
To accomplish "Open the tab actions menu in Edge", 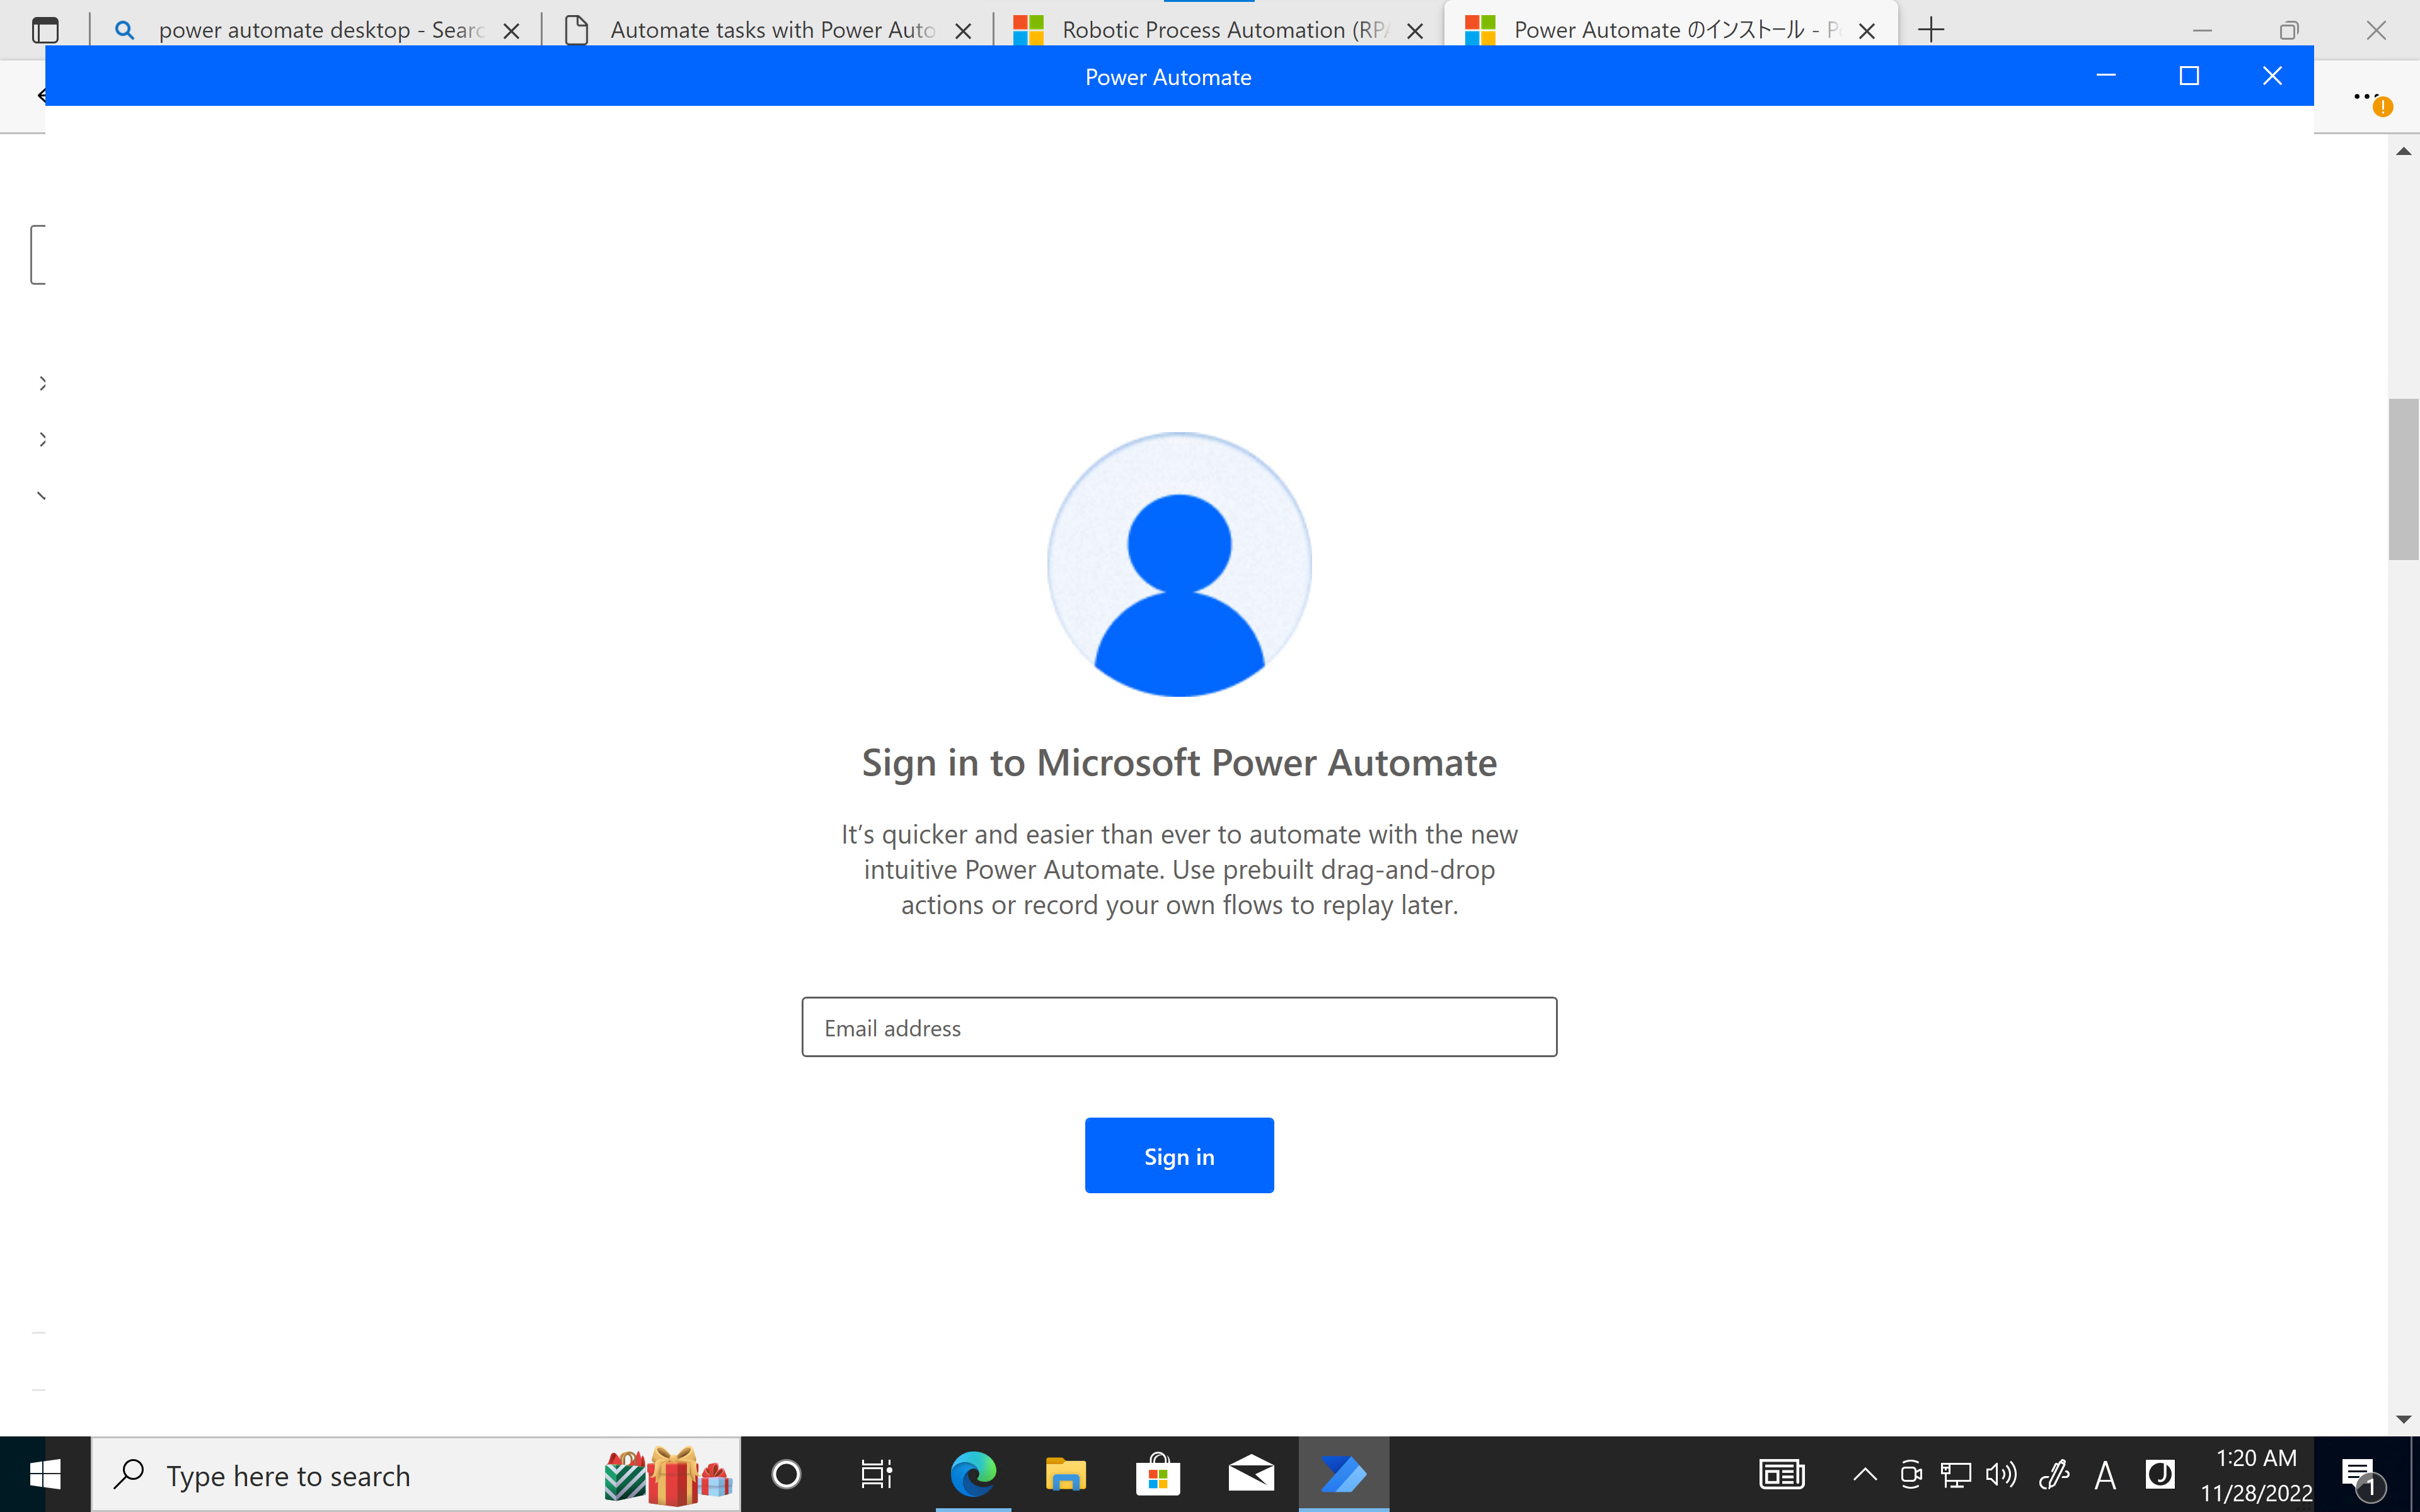I will [46, 30].
